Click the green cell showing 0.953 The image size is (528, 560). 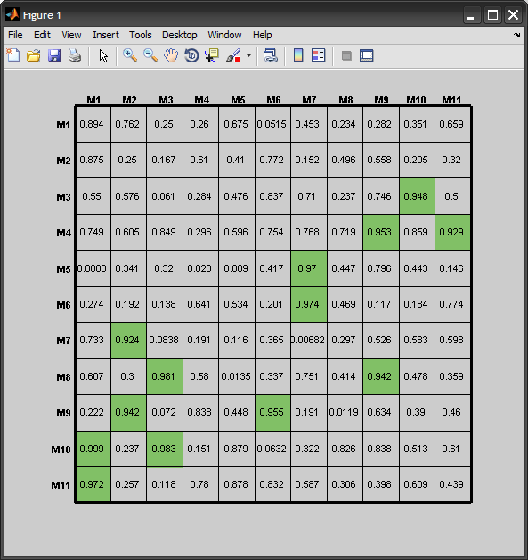tap(381, 232)
